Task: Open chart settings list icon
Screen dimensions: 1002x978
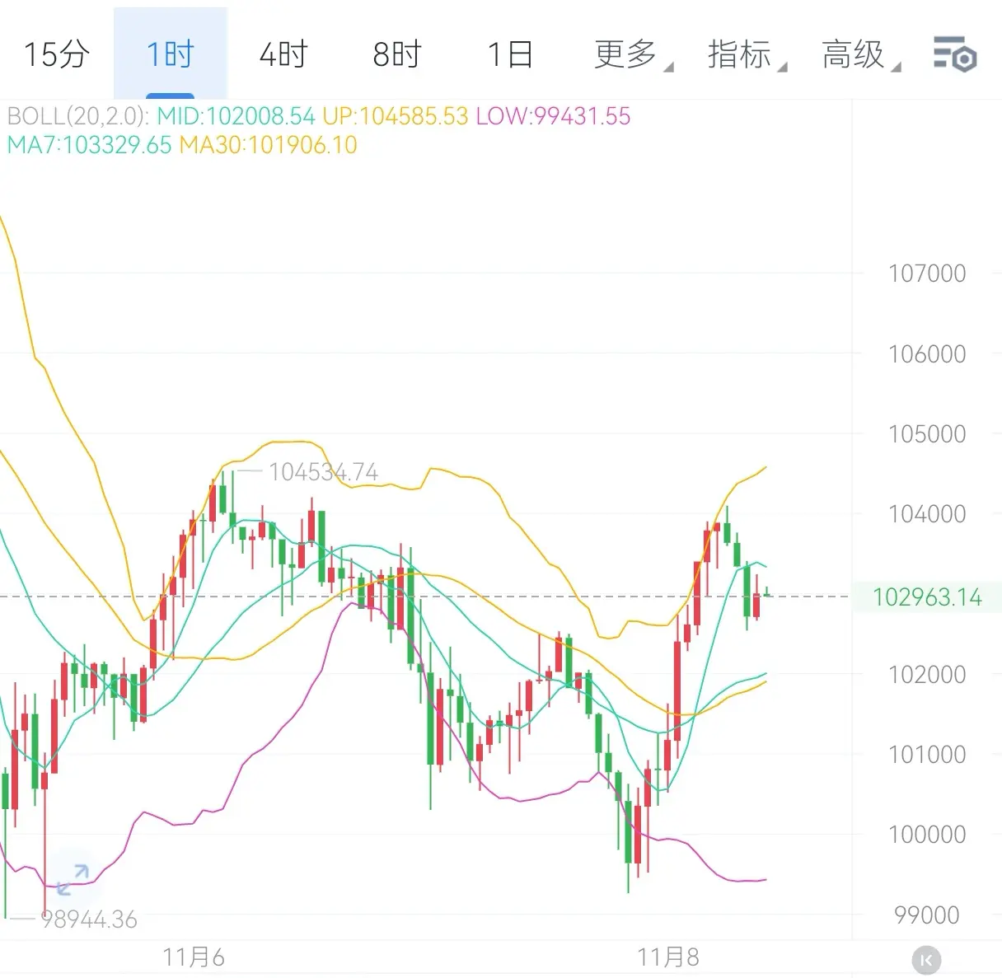Action: click(954, 54)
